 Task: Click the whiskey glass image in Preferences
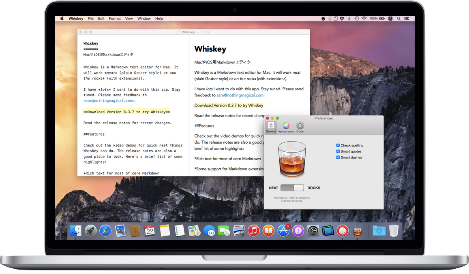(292, 159)
